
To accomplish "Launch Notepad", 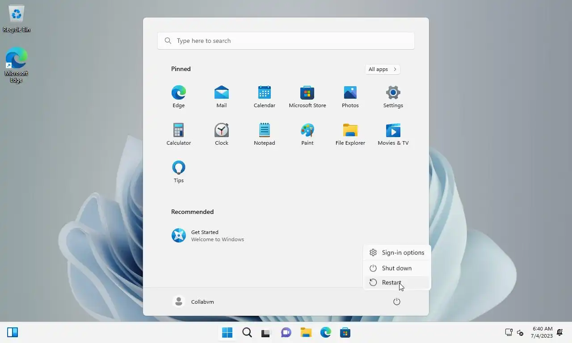I will pyautogui.click(x=265, y=134).
